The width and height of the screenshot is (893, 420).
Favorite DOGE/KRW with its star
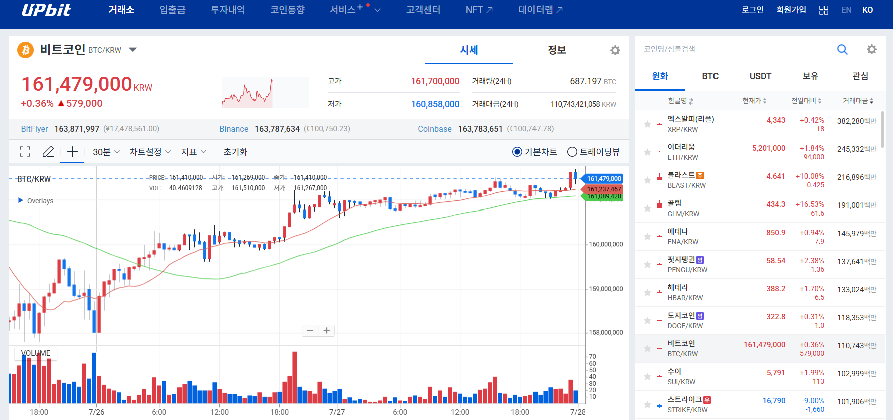point(647,321)
